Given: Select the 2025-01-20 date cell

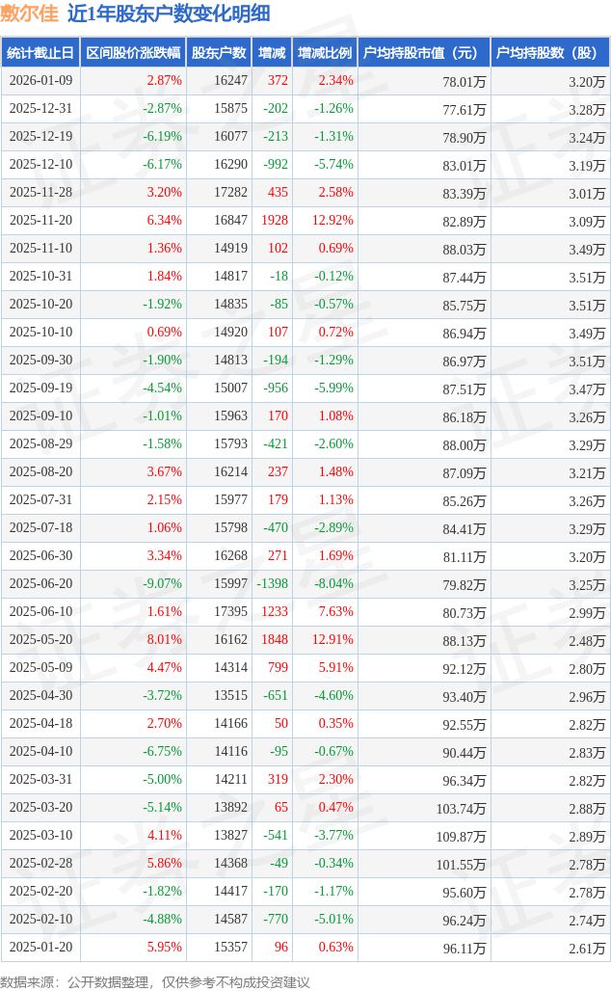Looking at the screenshot, I should point(40,948).
